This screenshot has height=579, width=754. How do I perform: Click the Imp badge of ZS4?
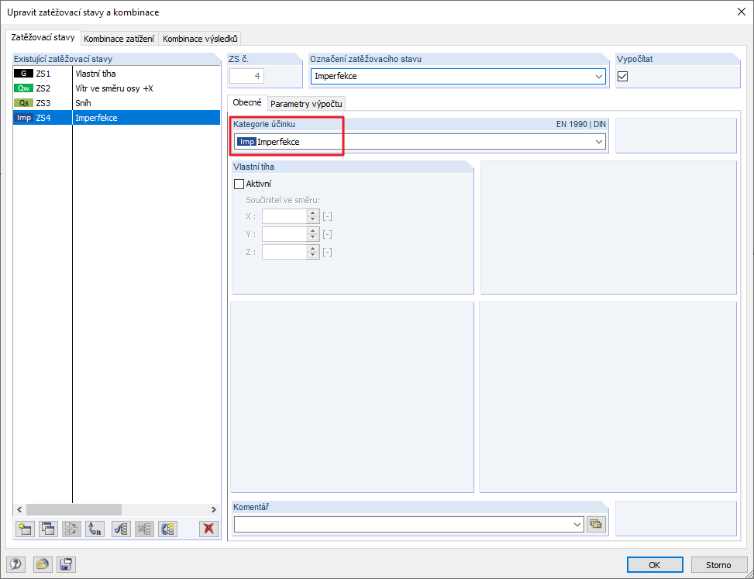23,118
